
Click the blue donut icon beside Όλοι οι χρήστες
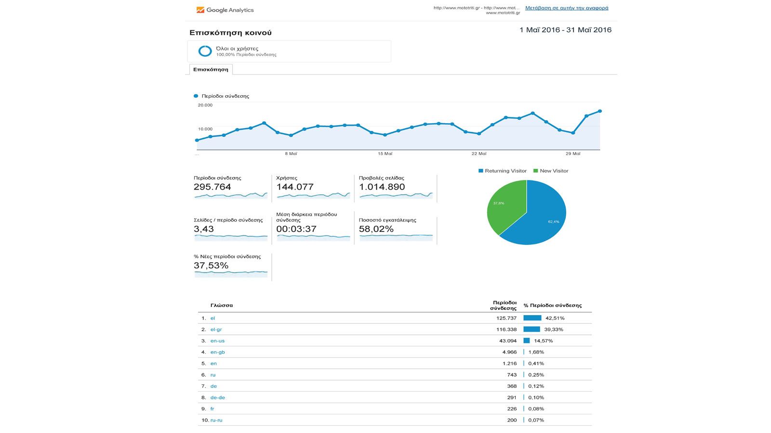205,51
